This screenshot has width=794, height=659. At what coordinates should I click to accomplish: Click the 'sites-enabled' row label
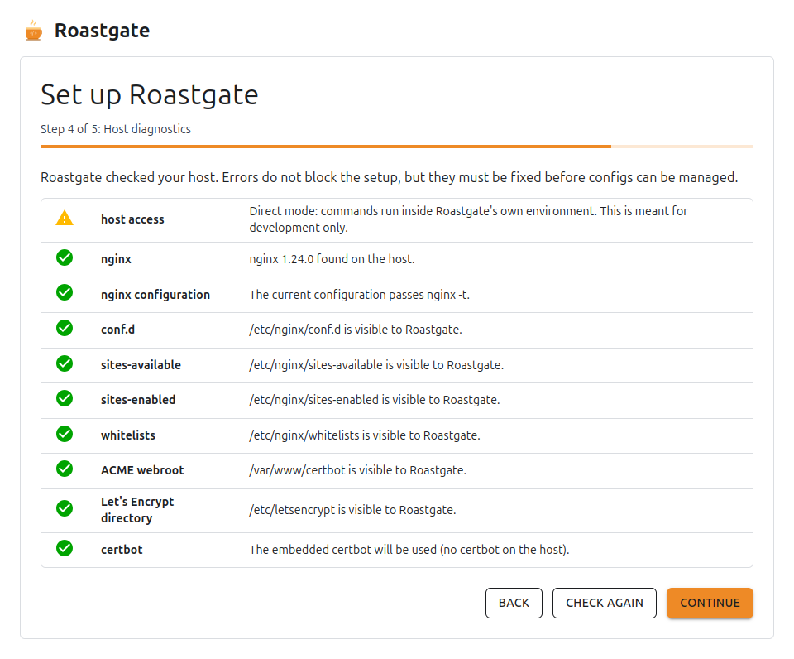point(138,400)
